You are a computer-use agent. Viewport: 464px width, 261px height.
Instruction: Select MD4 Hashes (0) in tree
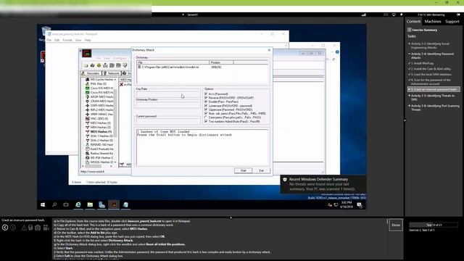99,128
